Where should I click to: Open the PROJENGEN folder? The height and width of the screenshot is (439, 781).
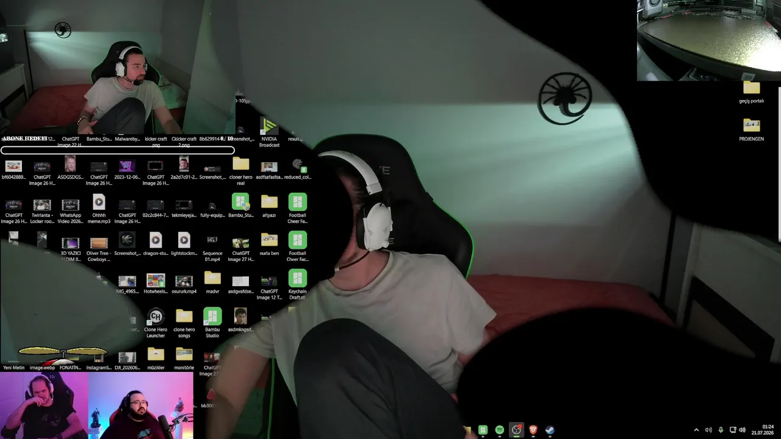(x=751, y=130)
